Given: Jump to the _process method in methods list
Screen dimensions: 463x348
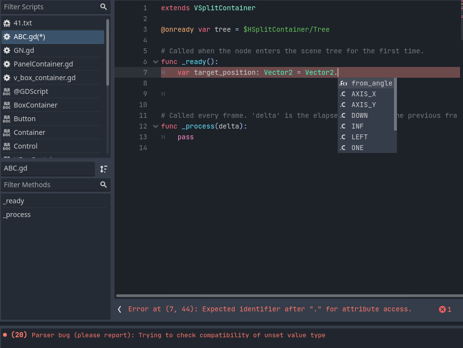Looking at the screenshot, I should tap(18, 215).
